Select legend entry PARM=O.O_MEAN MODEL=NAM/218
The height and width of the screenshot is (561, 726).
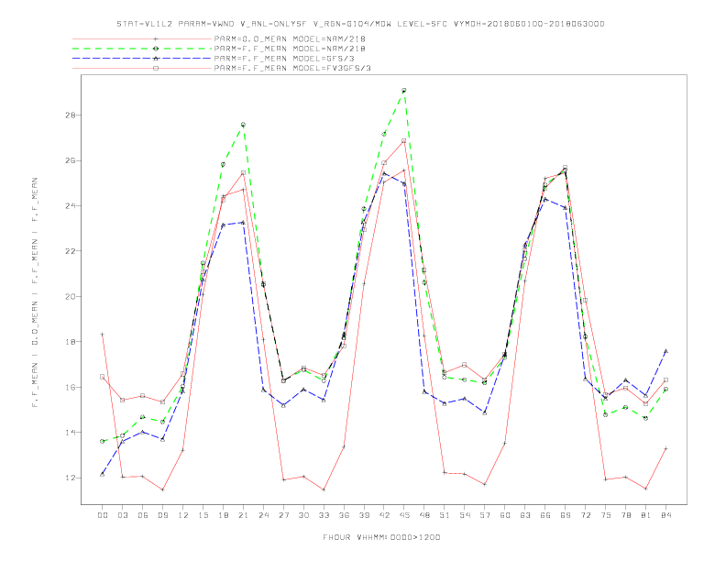[x=290, y=38]
